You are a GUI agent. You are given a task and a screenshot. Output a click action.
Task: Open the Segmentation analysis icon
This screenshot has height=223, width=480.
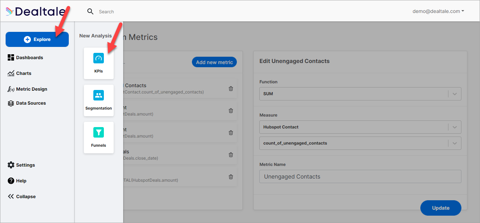click(x=99, y=96)
